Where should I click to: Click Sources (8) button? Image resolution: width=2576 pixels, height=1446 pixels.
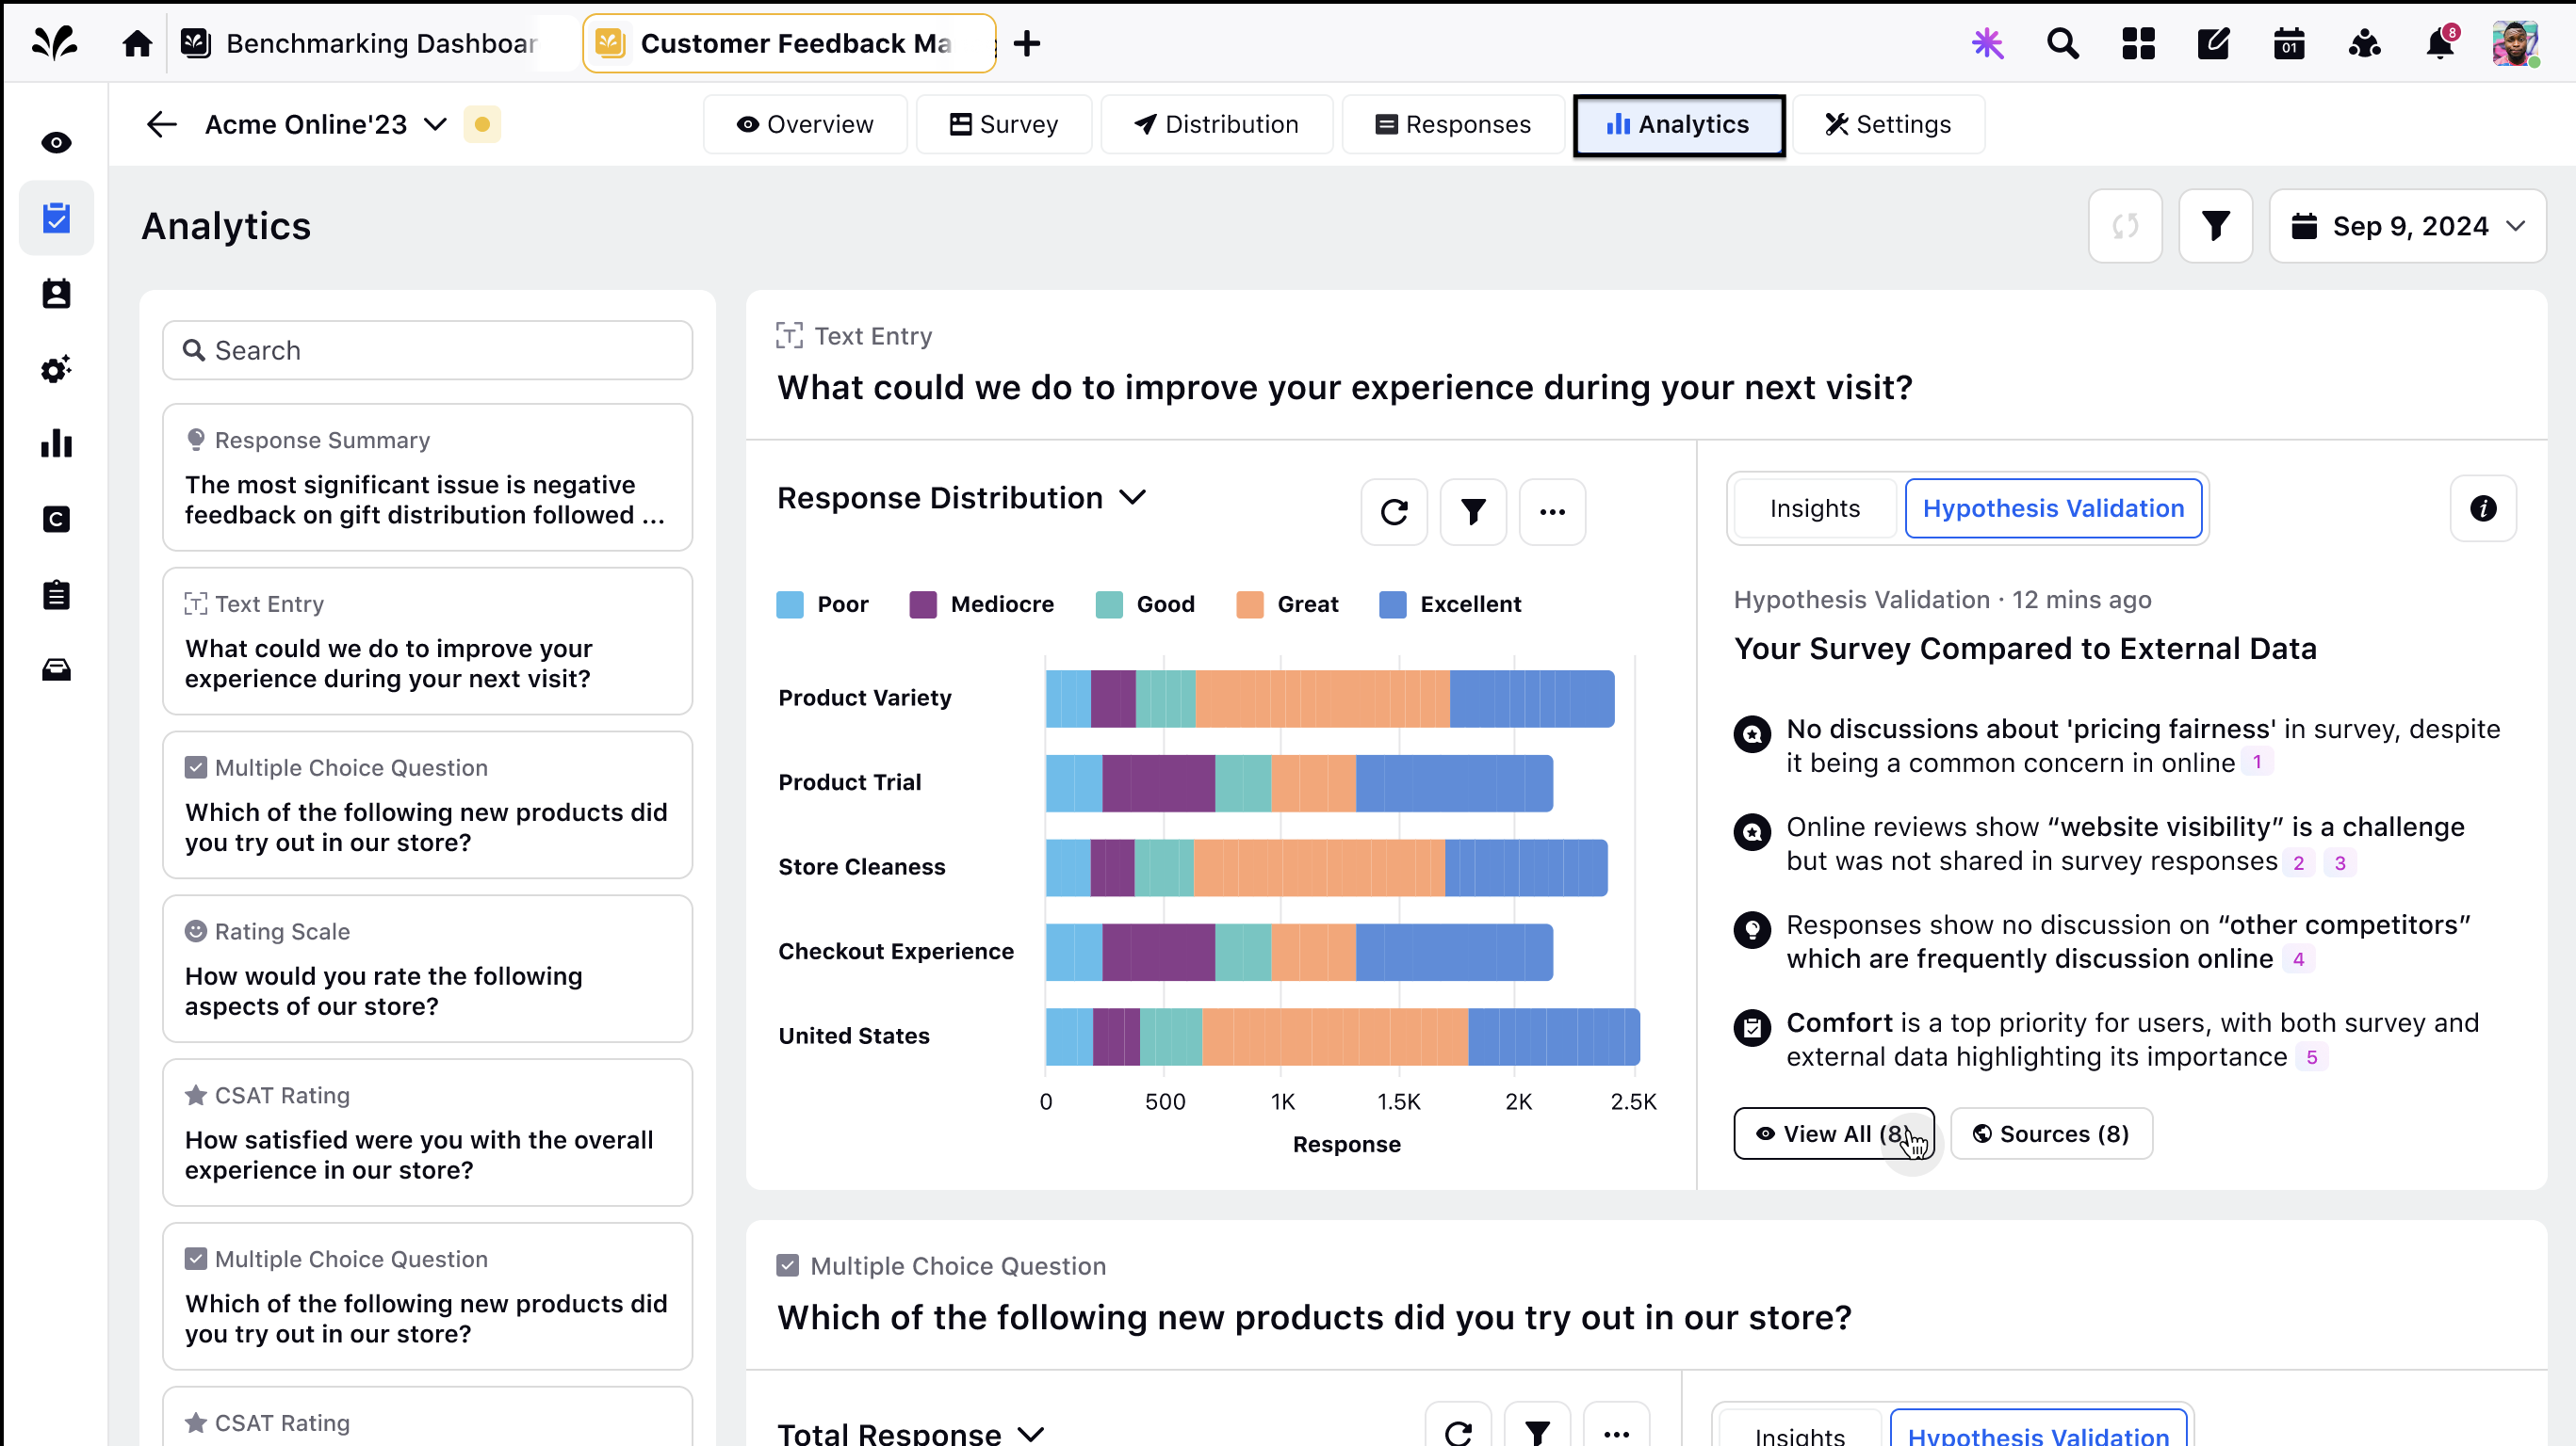point(2051,1134)
